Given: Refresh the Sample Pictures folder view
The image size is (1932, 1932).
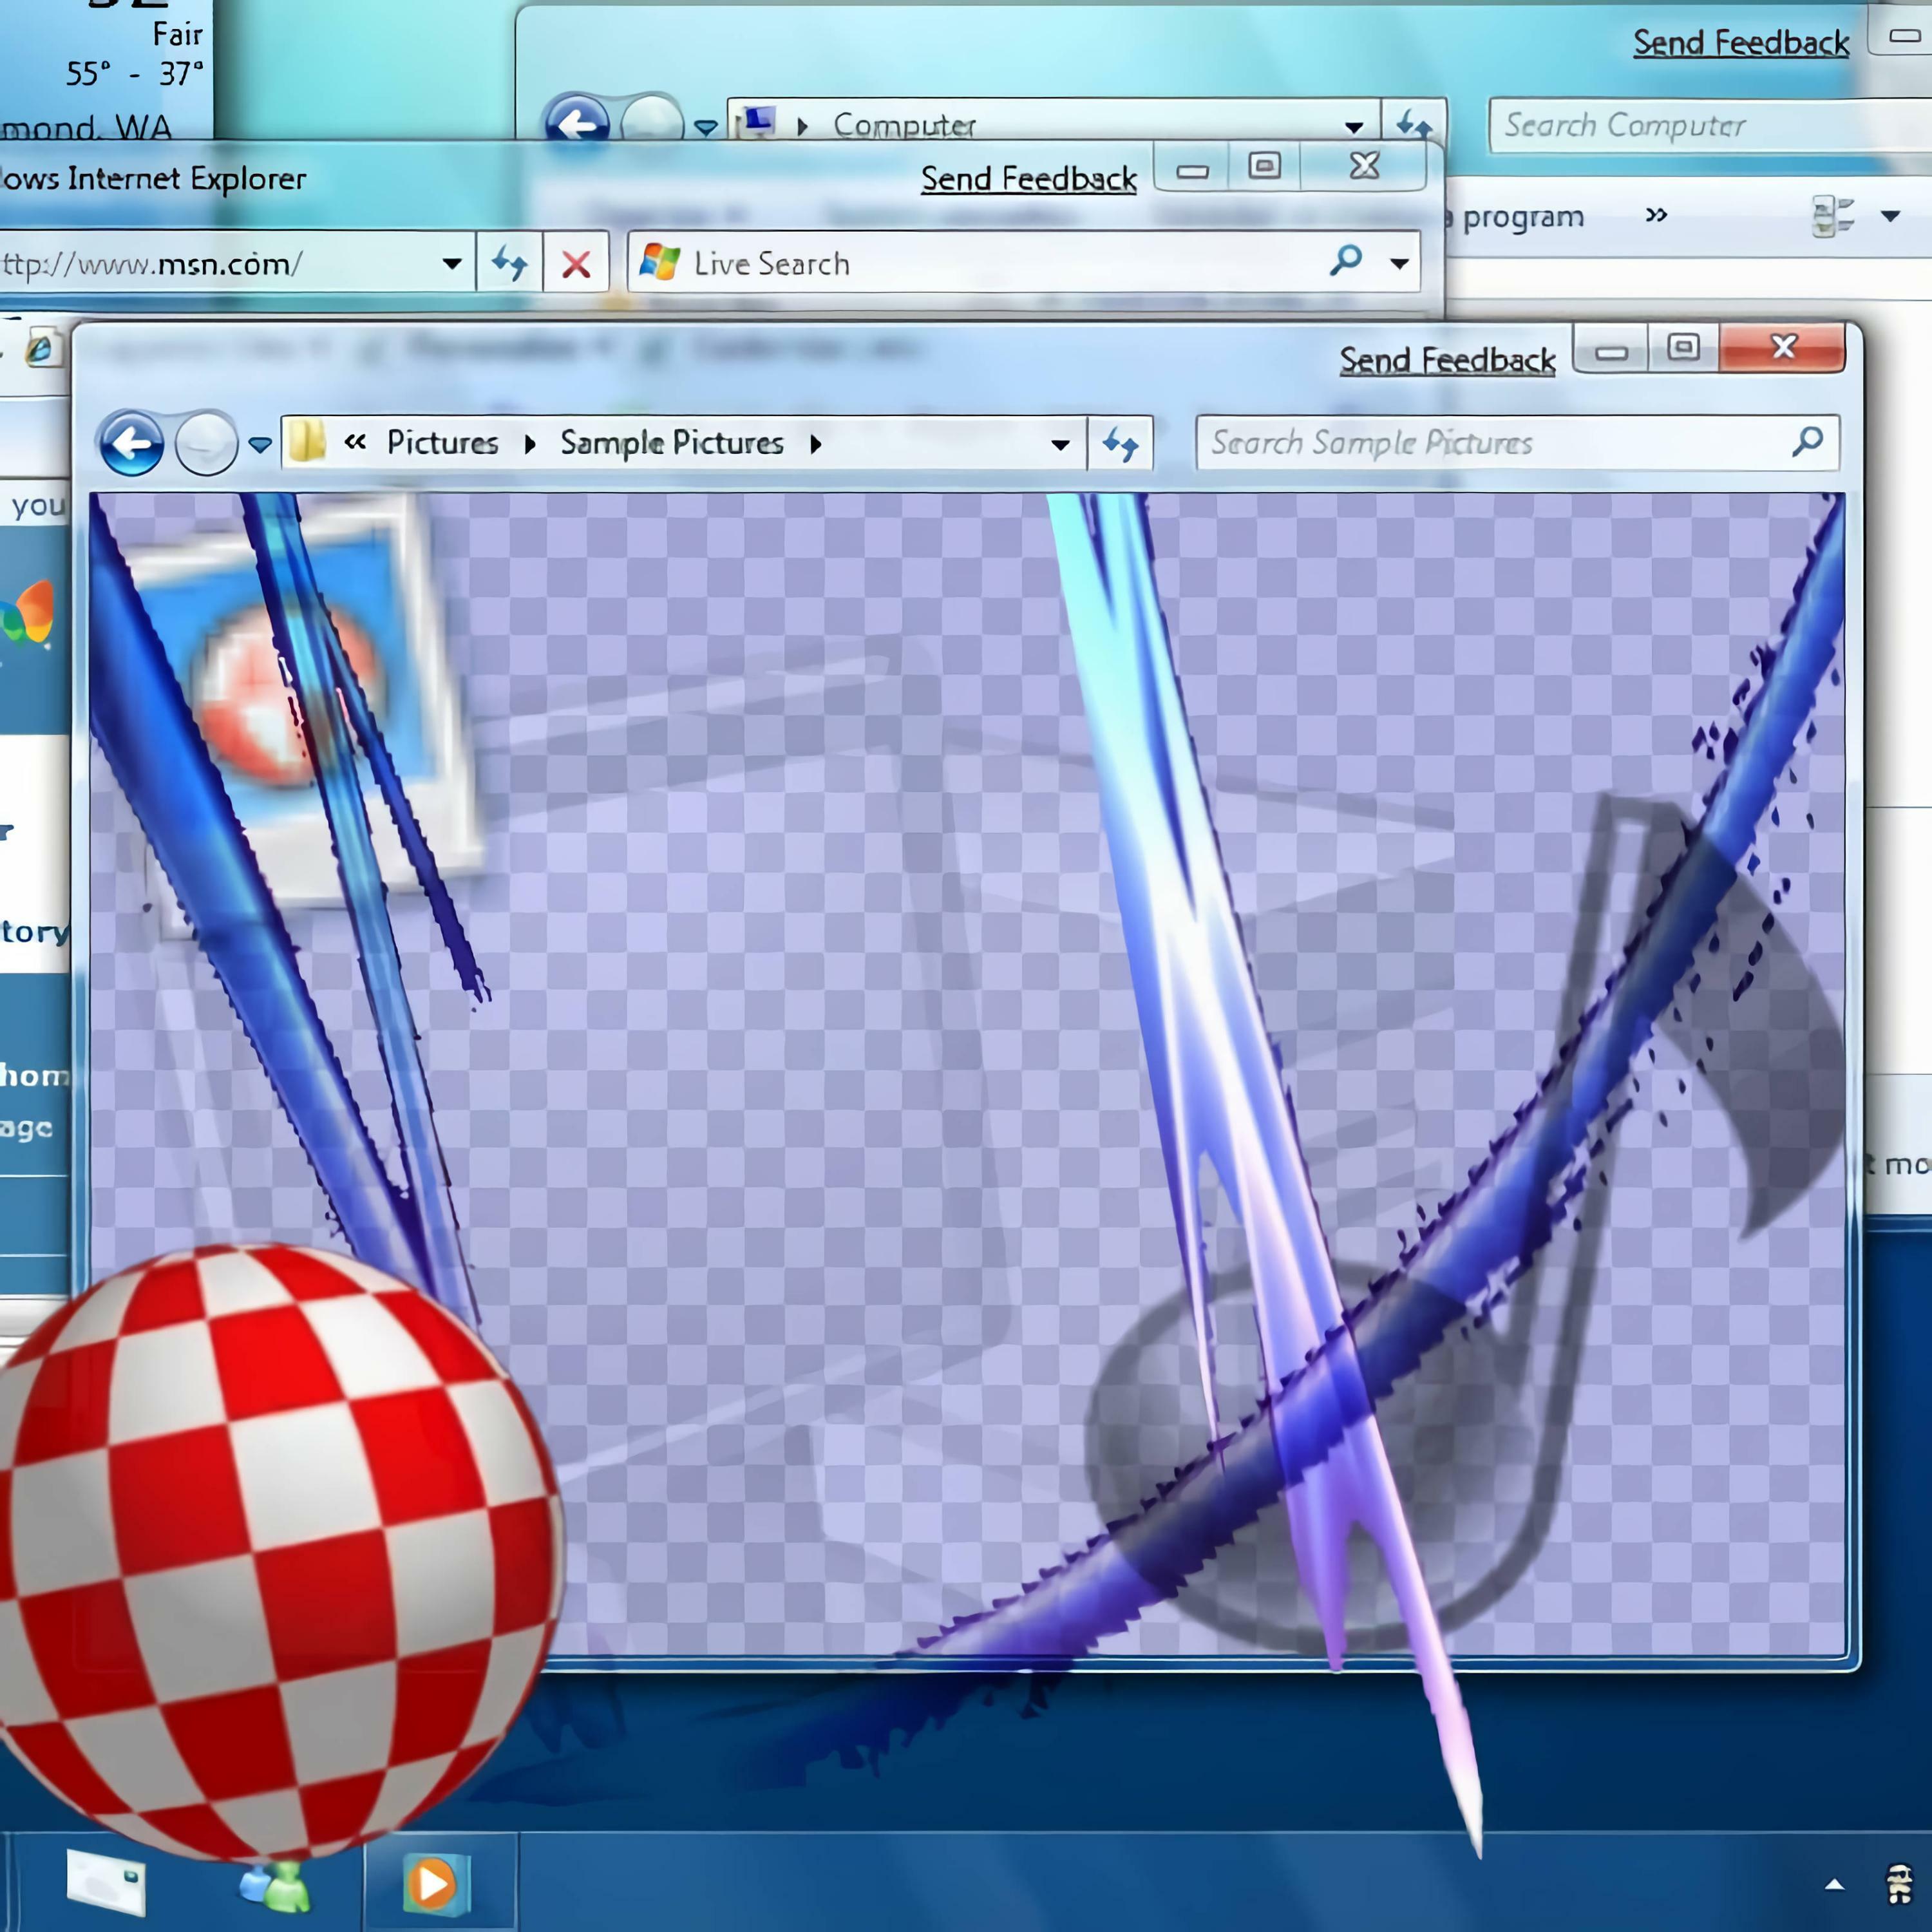Looking at the screenshot, I should tap(1120, 443).
